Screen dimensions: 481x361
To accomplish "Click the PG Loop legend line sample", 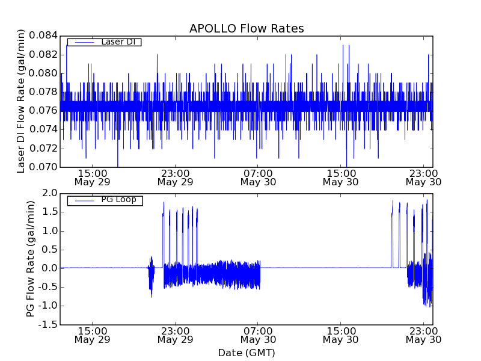I will point(82,200).
